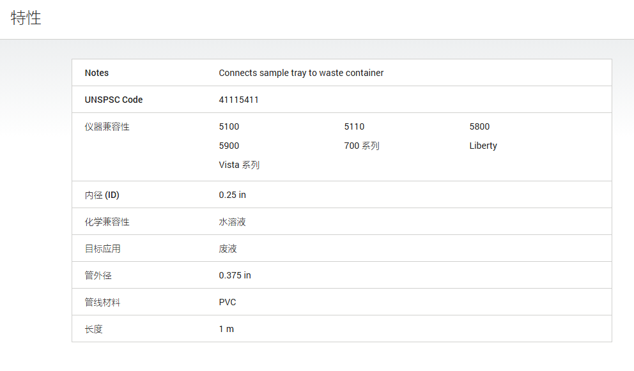Click the 水溶液 chemical compatibility value
The height and width of the screenshot is (371, 634).
point(232,222)
